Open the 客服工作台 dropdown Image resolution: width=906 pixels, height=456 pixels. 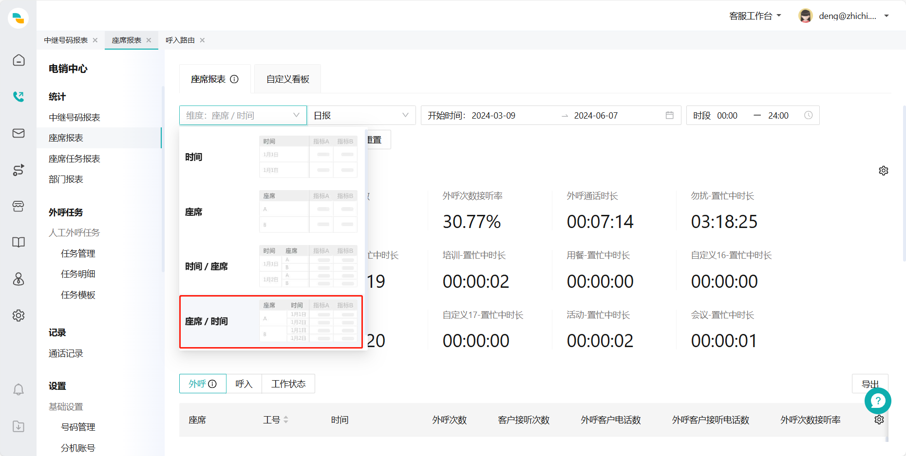[755, 16]
